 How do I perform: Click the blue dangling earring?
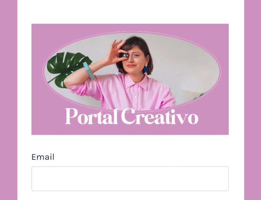146,69
